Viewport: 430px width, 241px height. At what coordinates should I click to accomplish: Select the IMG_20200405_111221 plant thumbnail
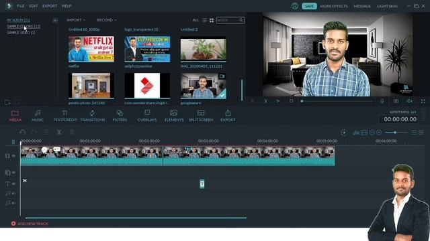pyautogui.click(x=203, y=49)
